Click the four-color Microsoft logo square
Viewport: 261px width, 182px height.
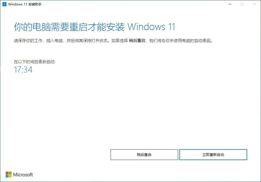pyautogui.click(x=9, y=174)
